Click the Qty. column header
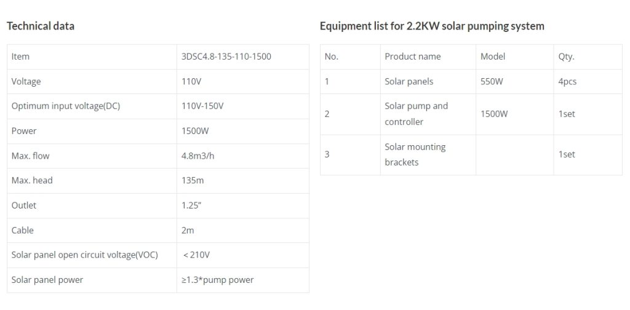Screen dimensions: 630x310 pyautogui.click(x=566, y=57)
